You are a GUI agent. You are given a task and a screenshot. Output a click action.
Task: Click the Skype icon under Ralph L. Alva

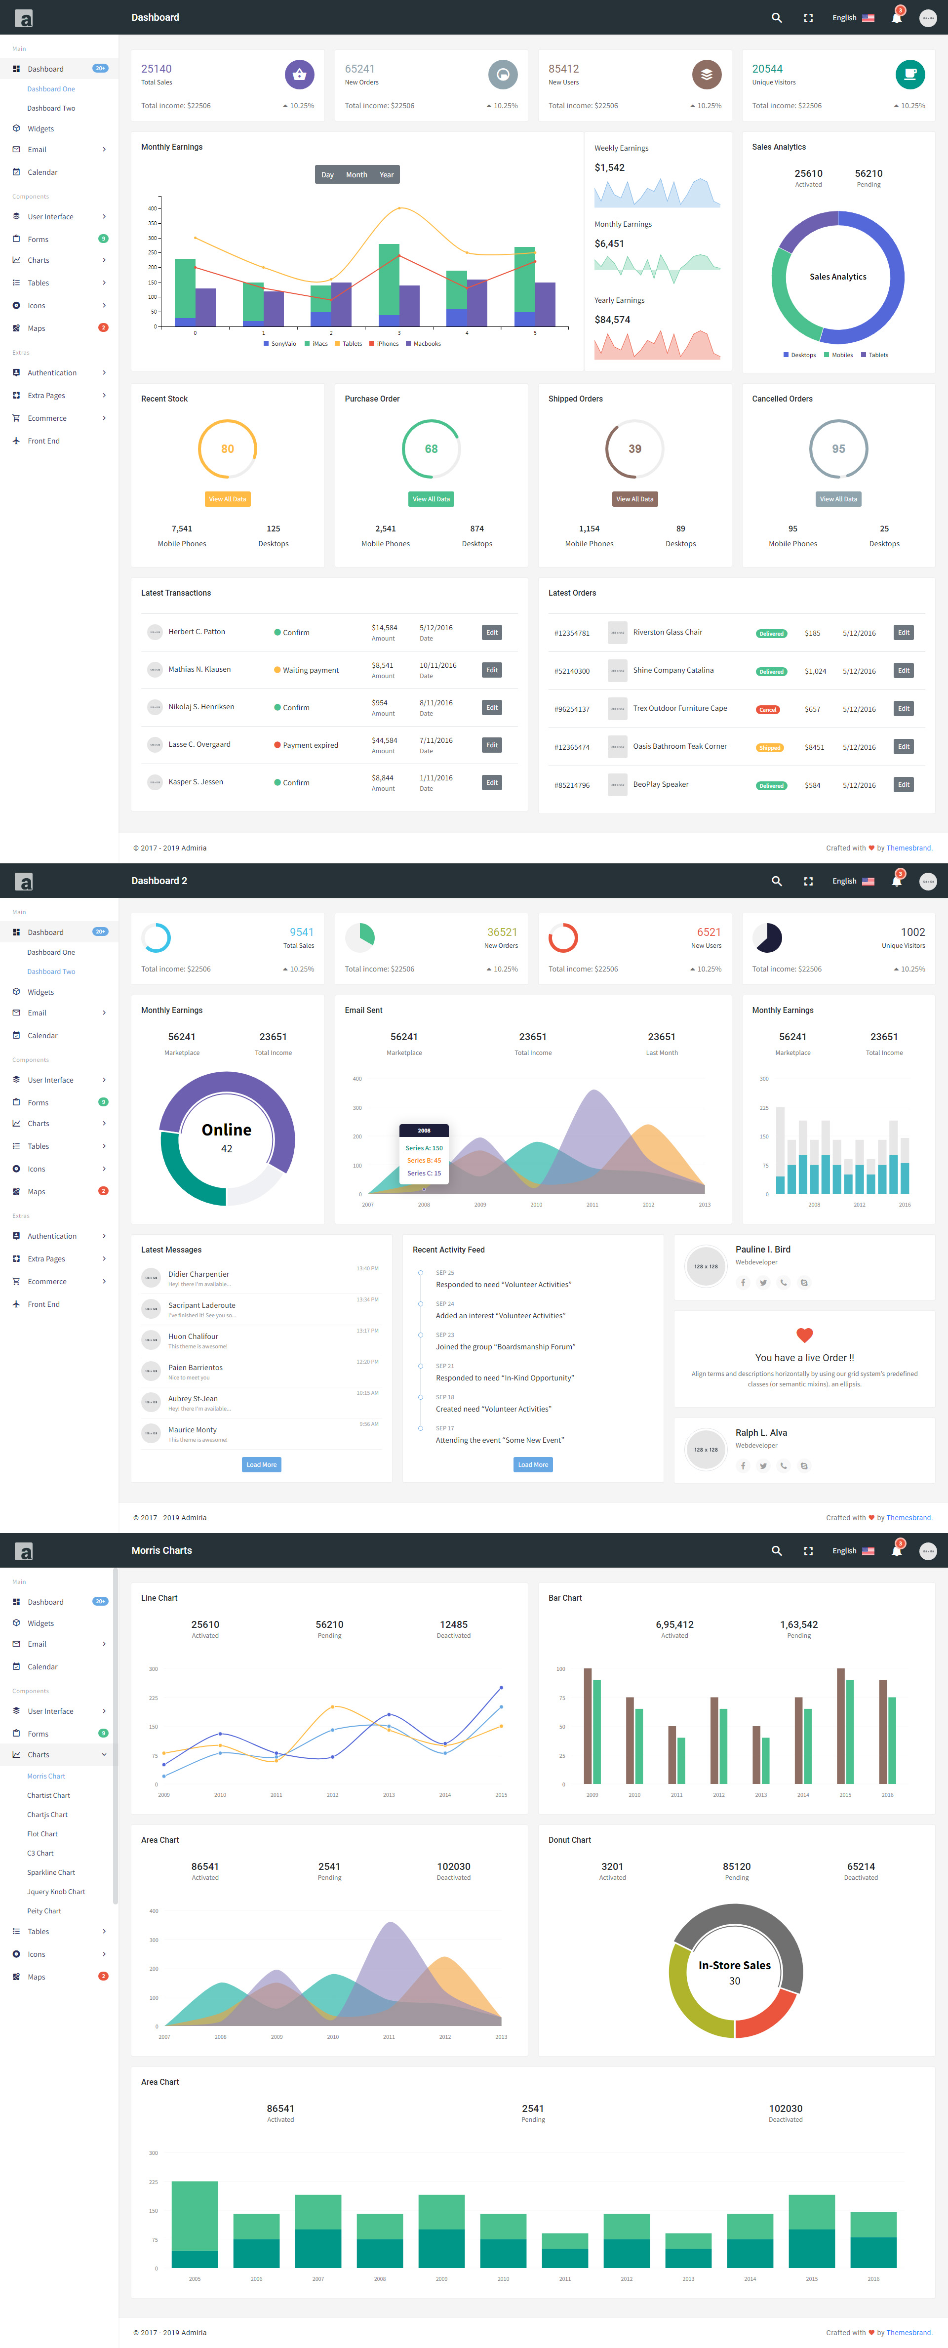pos(804,1466)
